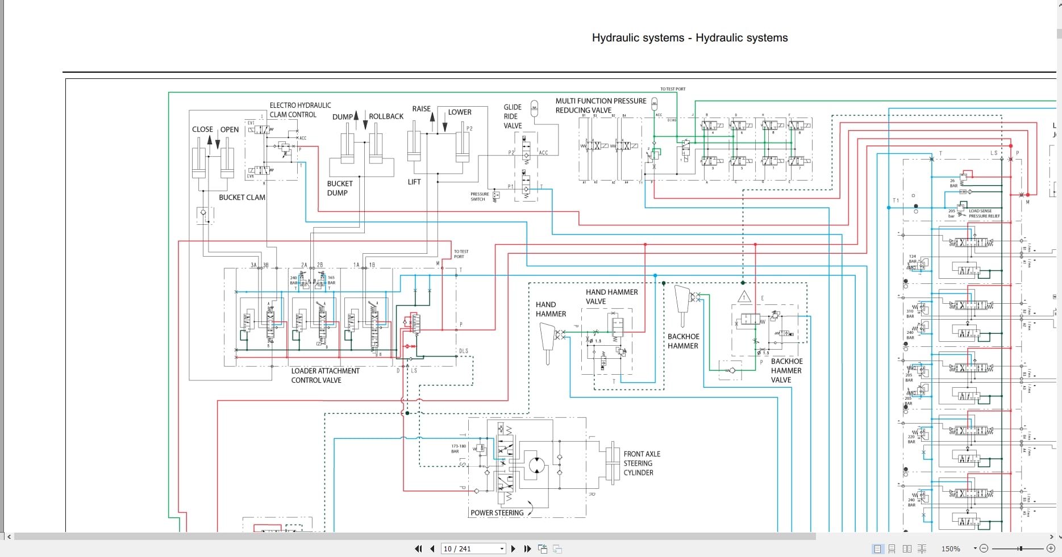This screenshot has height=557, width=1062.
Task: Click the zoom slider handle
Action: pos(1021,548)
